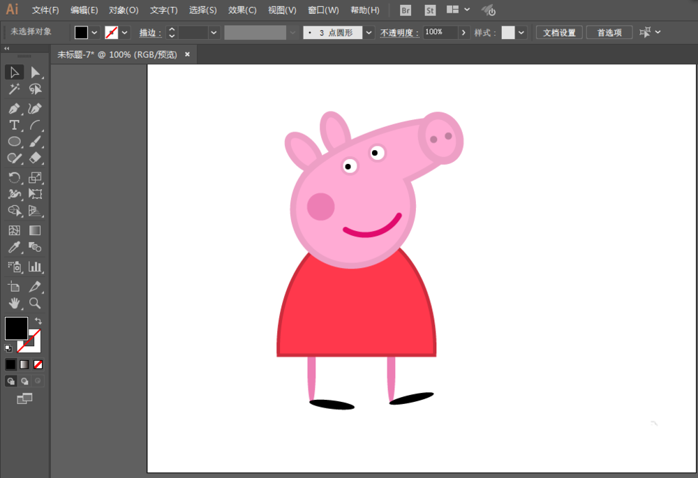Enable Draw Behind mode
This screenshot has height=478, width=698.
pos(24,381)
